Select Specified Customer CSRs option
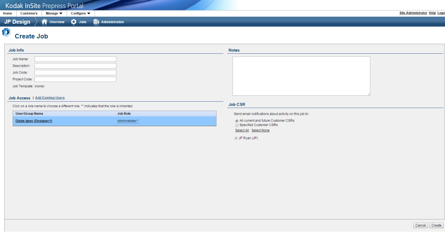This screenshot has height=232, width=445. 237,125
